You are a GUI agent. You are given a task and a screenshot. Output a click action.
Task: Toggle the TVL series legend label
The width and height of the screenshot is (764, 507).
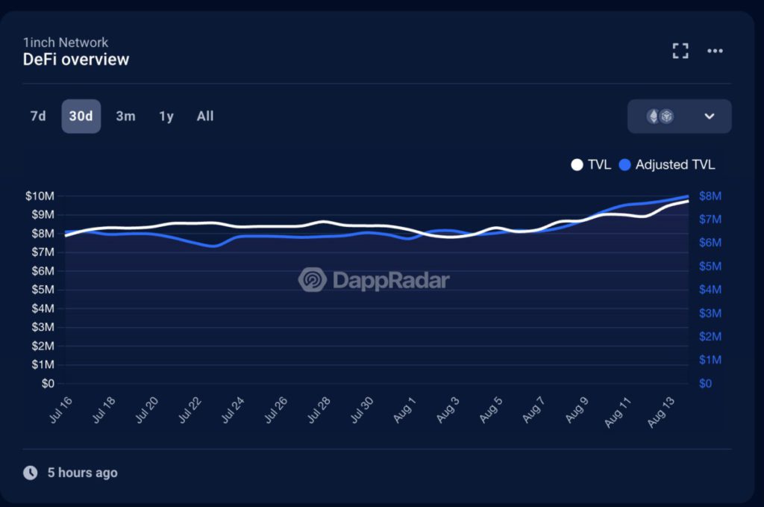(x=599, y=165)
